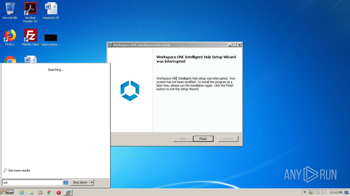Open the network status tray icon
Image resolution: width=350 pixels, height=196 pixels.
[311, 192]
